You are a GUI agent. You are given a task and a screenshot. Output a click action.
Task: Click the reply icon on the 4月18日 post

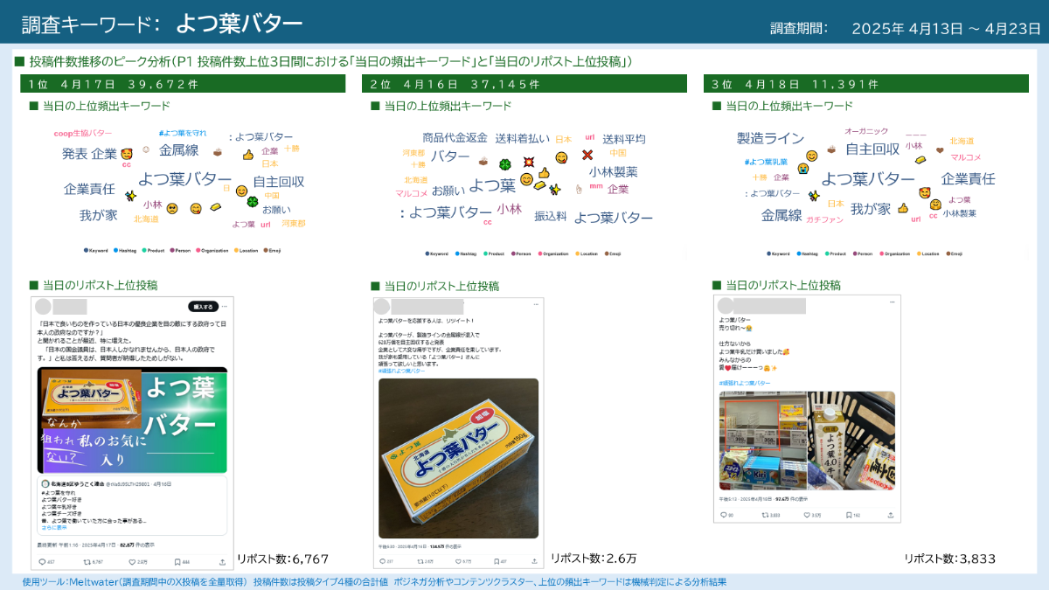[724, 515]
